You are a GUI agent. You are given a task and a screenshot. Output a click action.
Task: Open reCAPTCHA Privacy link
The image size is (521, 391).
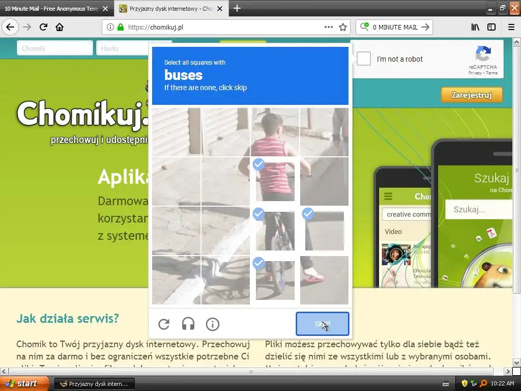475,73
